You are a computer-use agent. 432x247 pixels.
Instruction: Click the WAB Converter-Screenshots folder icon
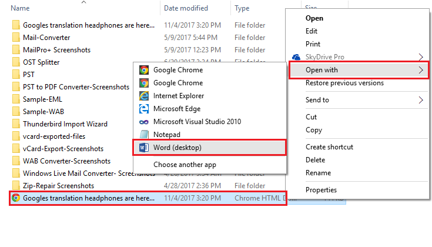tap(16, 161)
